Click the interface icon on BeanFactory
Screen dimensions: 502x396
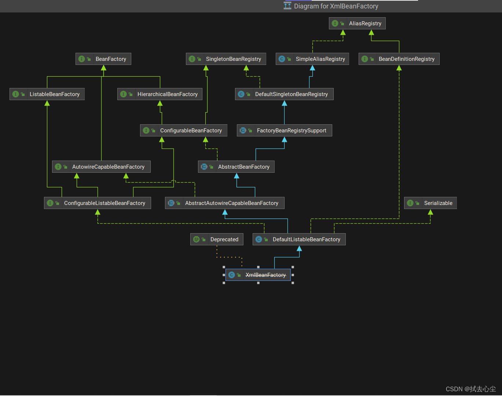[81, 59]
